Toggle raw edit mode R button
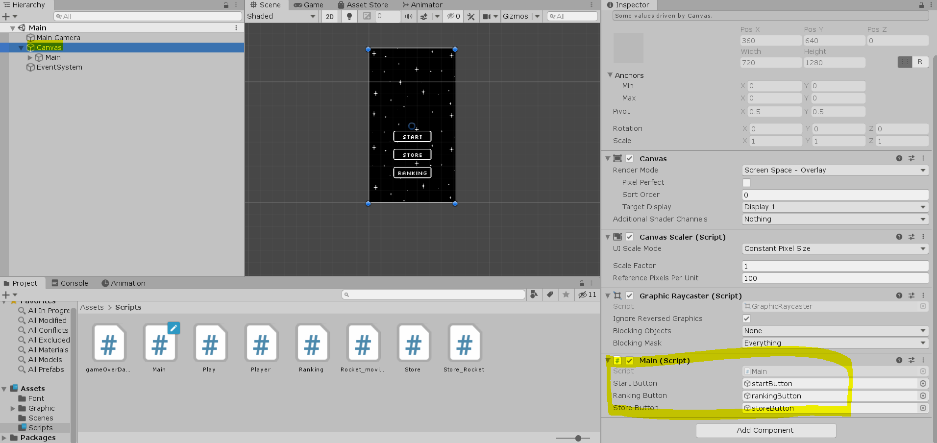 [x=920, y=62]
